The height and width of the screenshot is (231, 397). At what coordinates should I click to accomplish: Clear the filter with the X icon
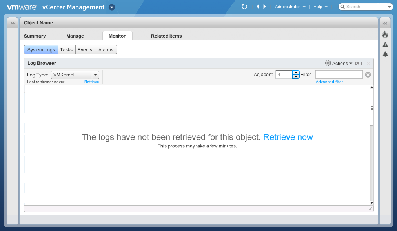click(x=368, y=75)
